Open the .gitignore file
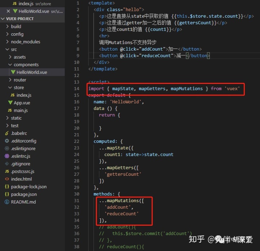 point(32,164)
